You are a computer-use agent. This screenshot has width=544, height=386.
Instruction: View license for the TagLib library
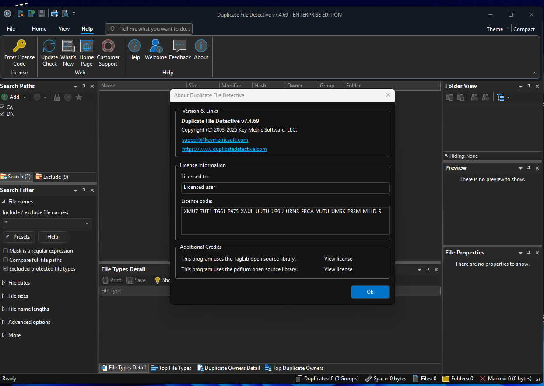tap(338, 259)
